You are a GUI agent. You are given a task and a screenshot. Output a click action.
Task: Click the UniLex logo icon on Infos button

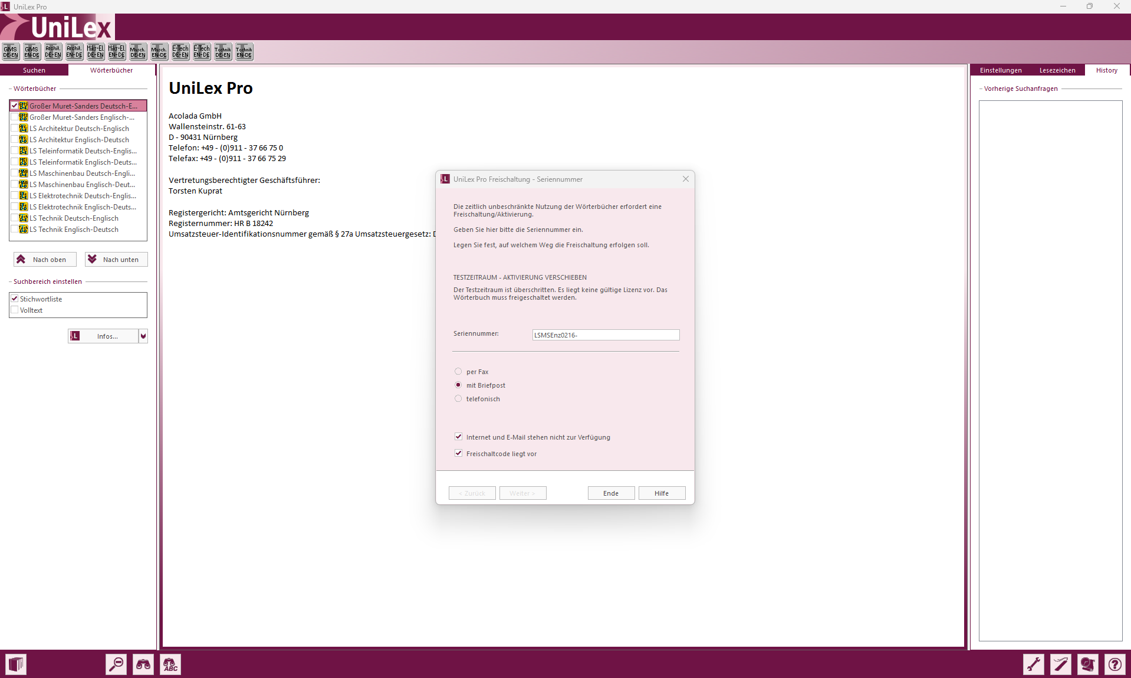pos(75,336)
